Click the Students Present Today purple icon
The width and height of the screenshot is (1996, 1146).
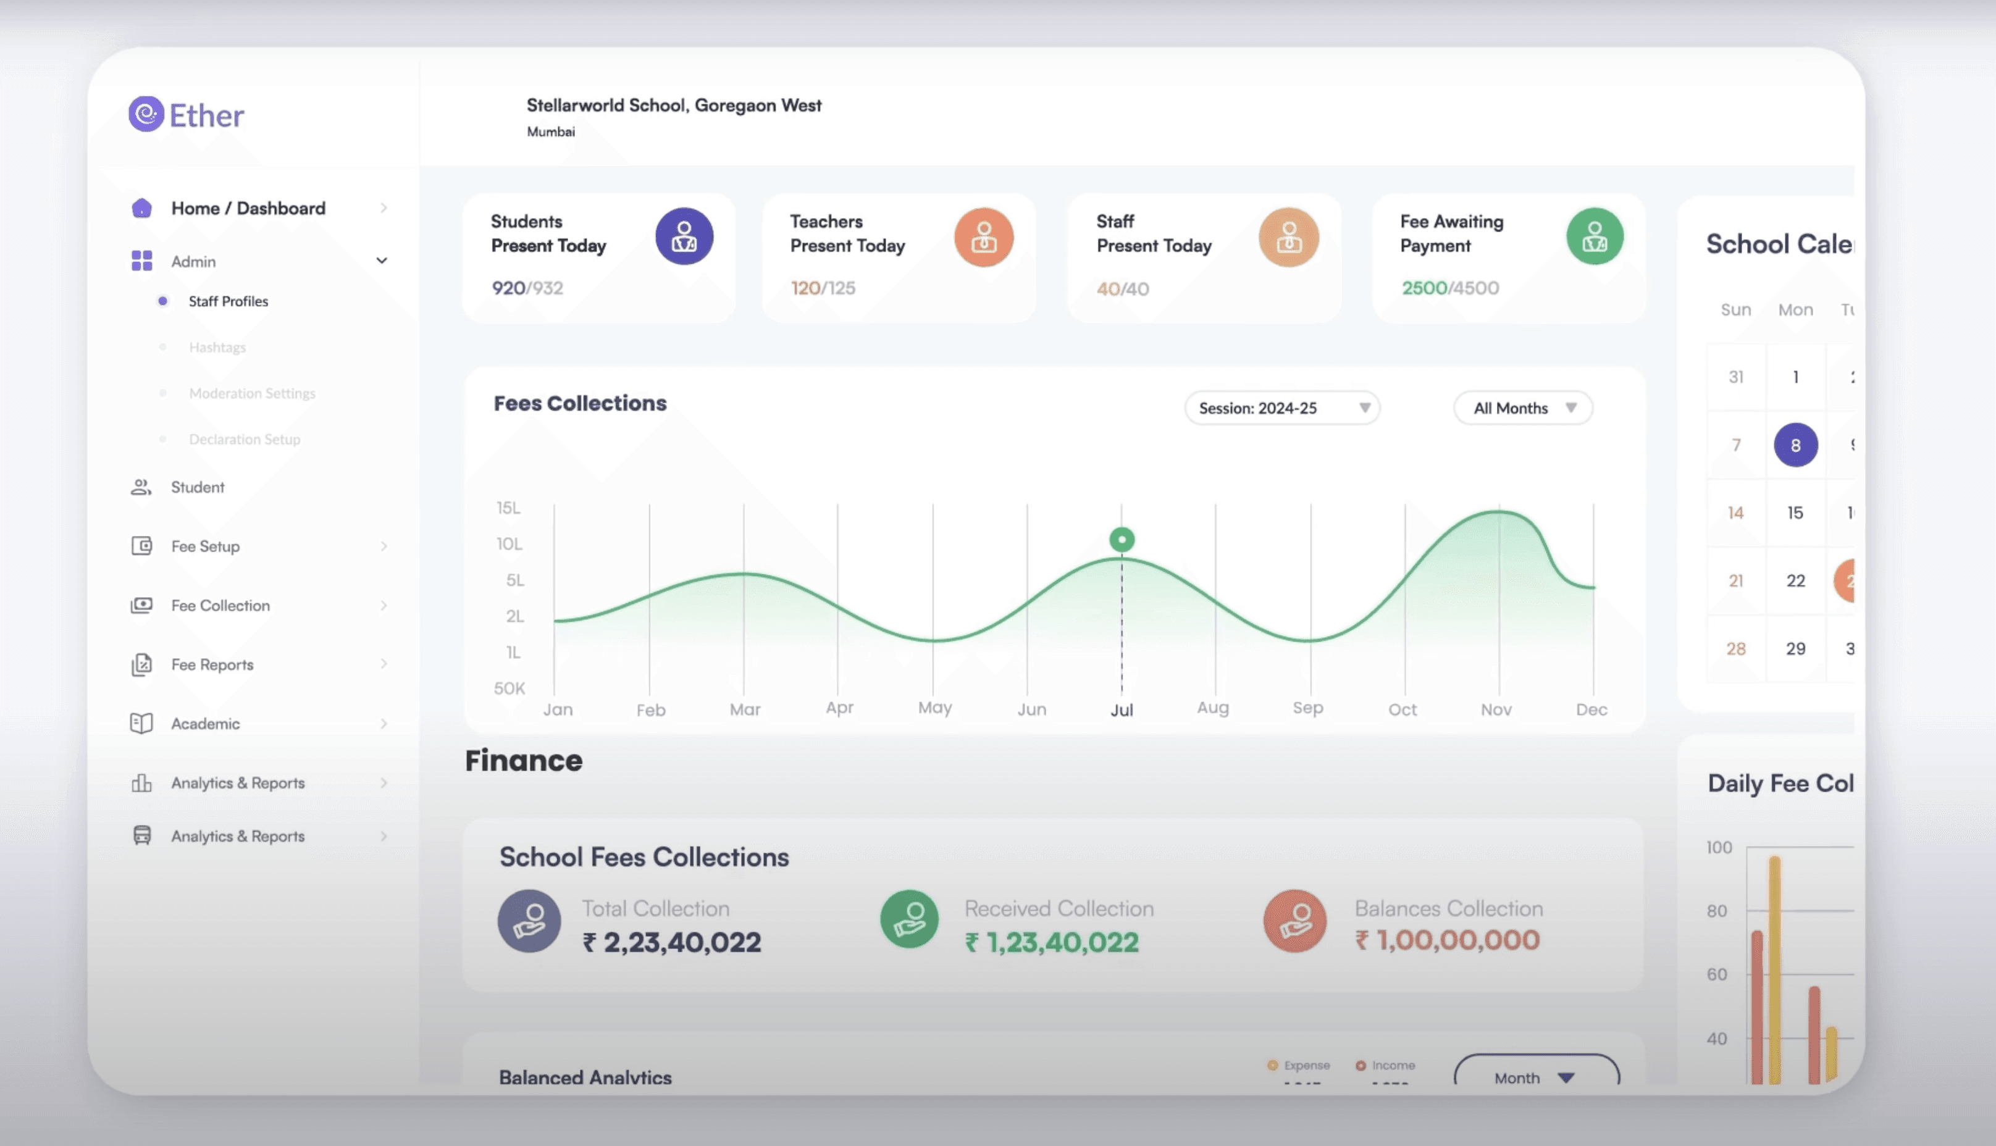coord(684,236)
